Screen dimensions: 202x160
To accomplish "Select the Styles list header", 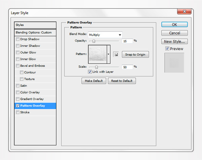I will pyautogui.click(x=35, y=25).
